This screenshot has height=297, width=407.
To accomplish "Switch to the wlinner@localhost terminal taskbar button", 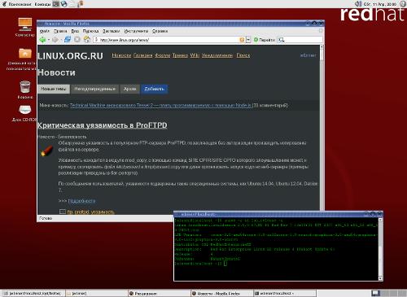I will [x=284, y=293].
